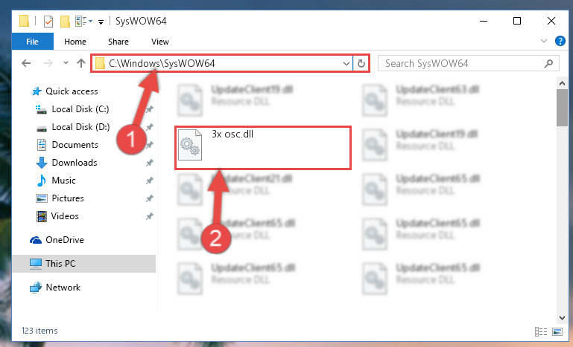The width and height of the screenshot is (573, 347).
Task: Go back with the left arrow button
Action: [x=26, y=63]
